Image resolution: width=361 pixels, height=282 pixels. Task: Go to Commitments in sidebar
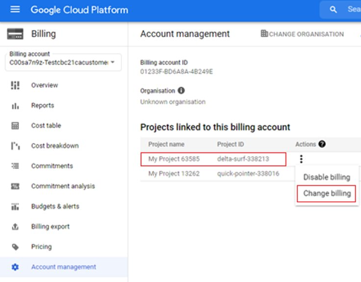(x=52, y=166)
